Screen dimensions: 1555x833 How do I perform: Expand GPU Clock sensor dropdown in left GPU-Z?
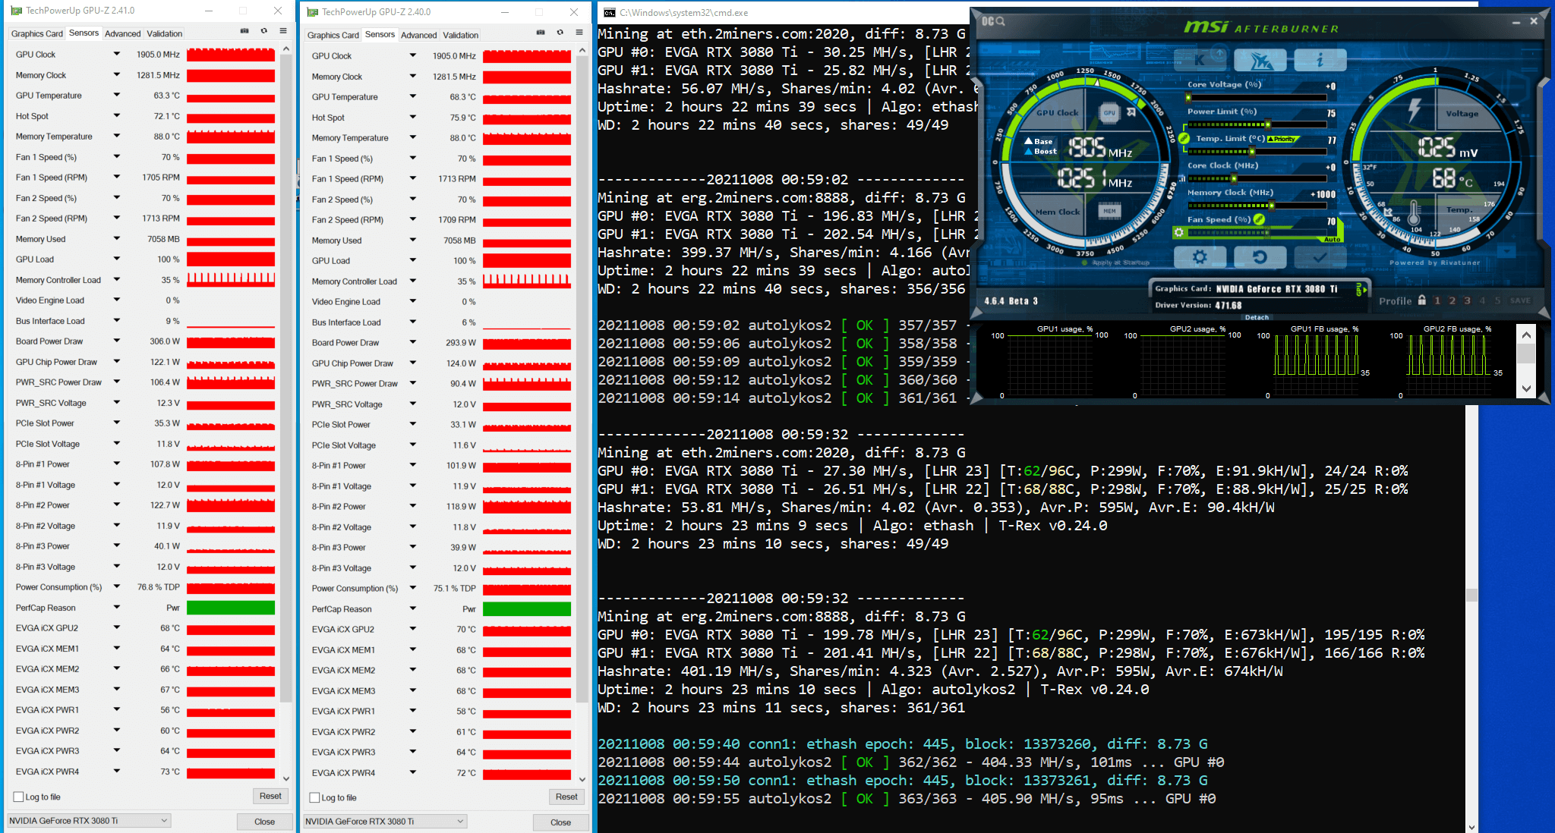click(x=117, y=55)
